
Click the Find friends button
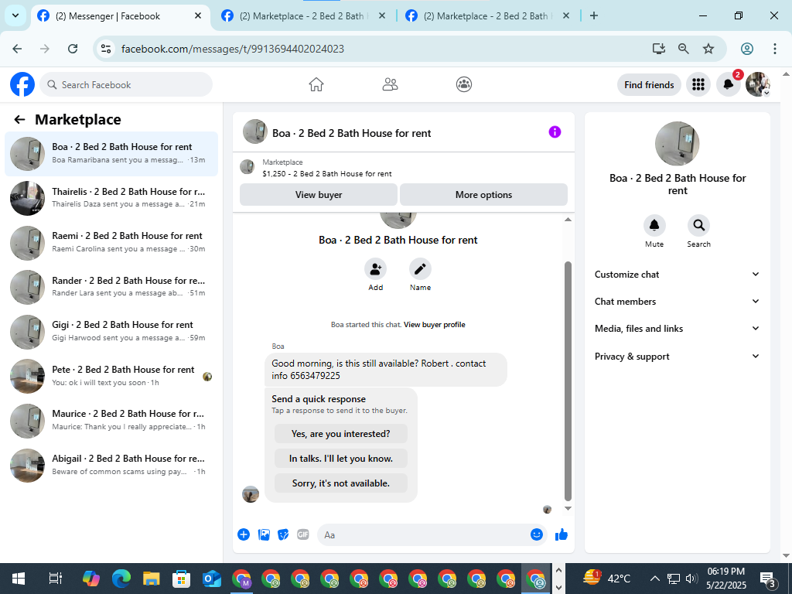tap(649, 84)
